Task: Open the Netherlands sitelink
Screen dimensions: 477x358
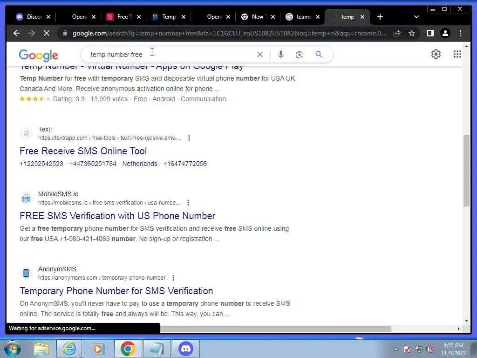Action: point(140,164)
